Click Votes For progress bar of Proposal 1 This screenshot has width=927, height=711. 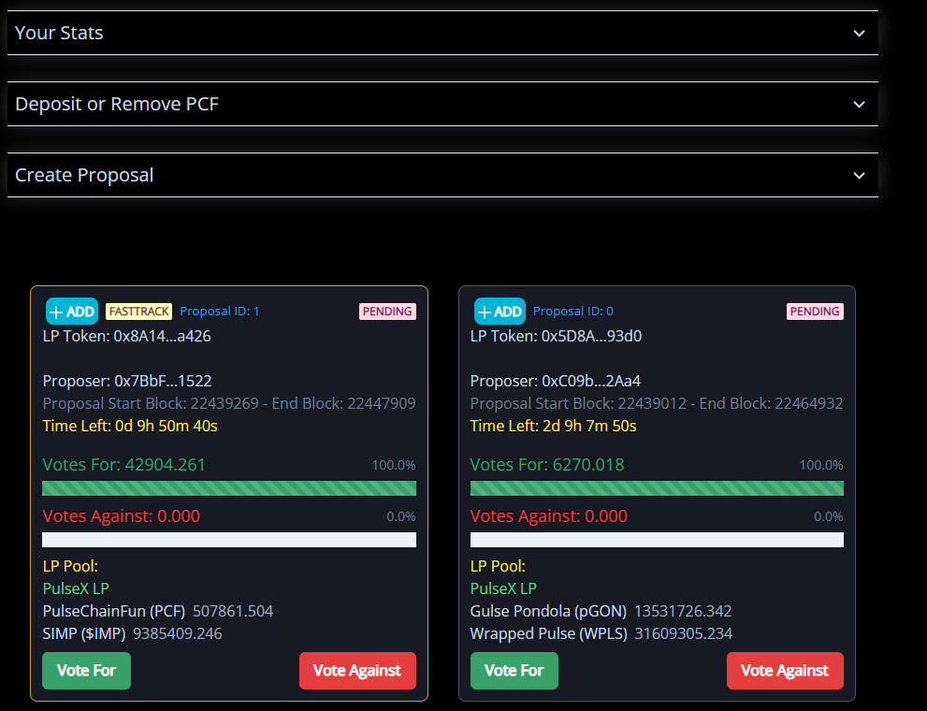click(229, 488)
